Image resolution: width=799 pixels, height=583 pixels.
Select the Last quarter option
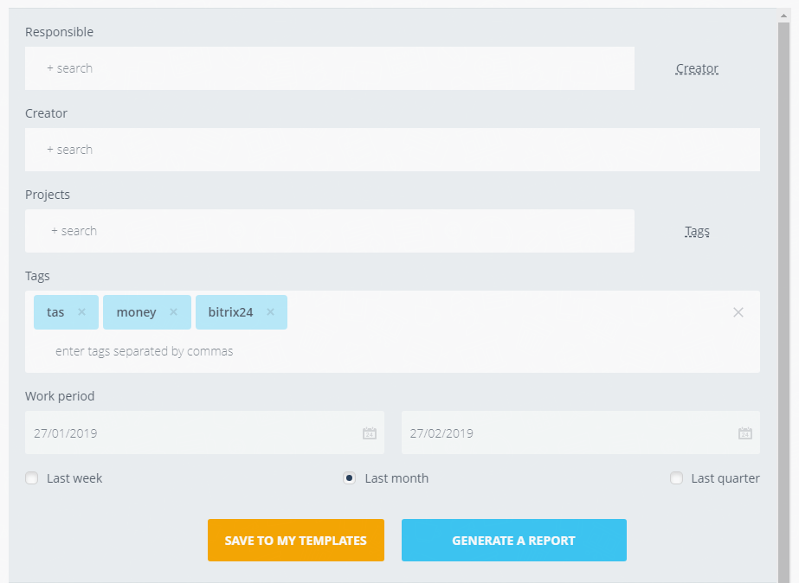coord(676,478)
